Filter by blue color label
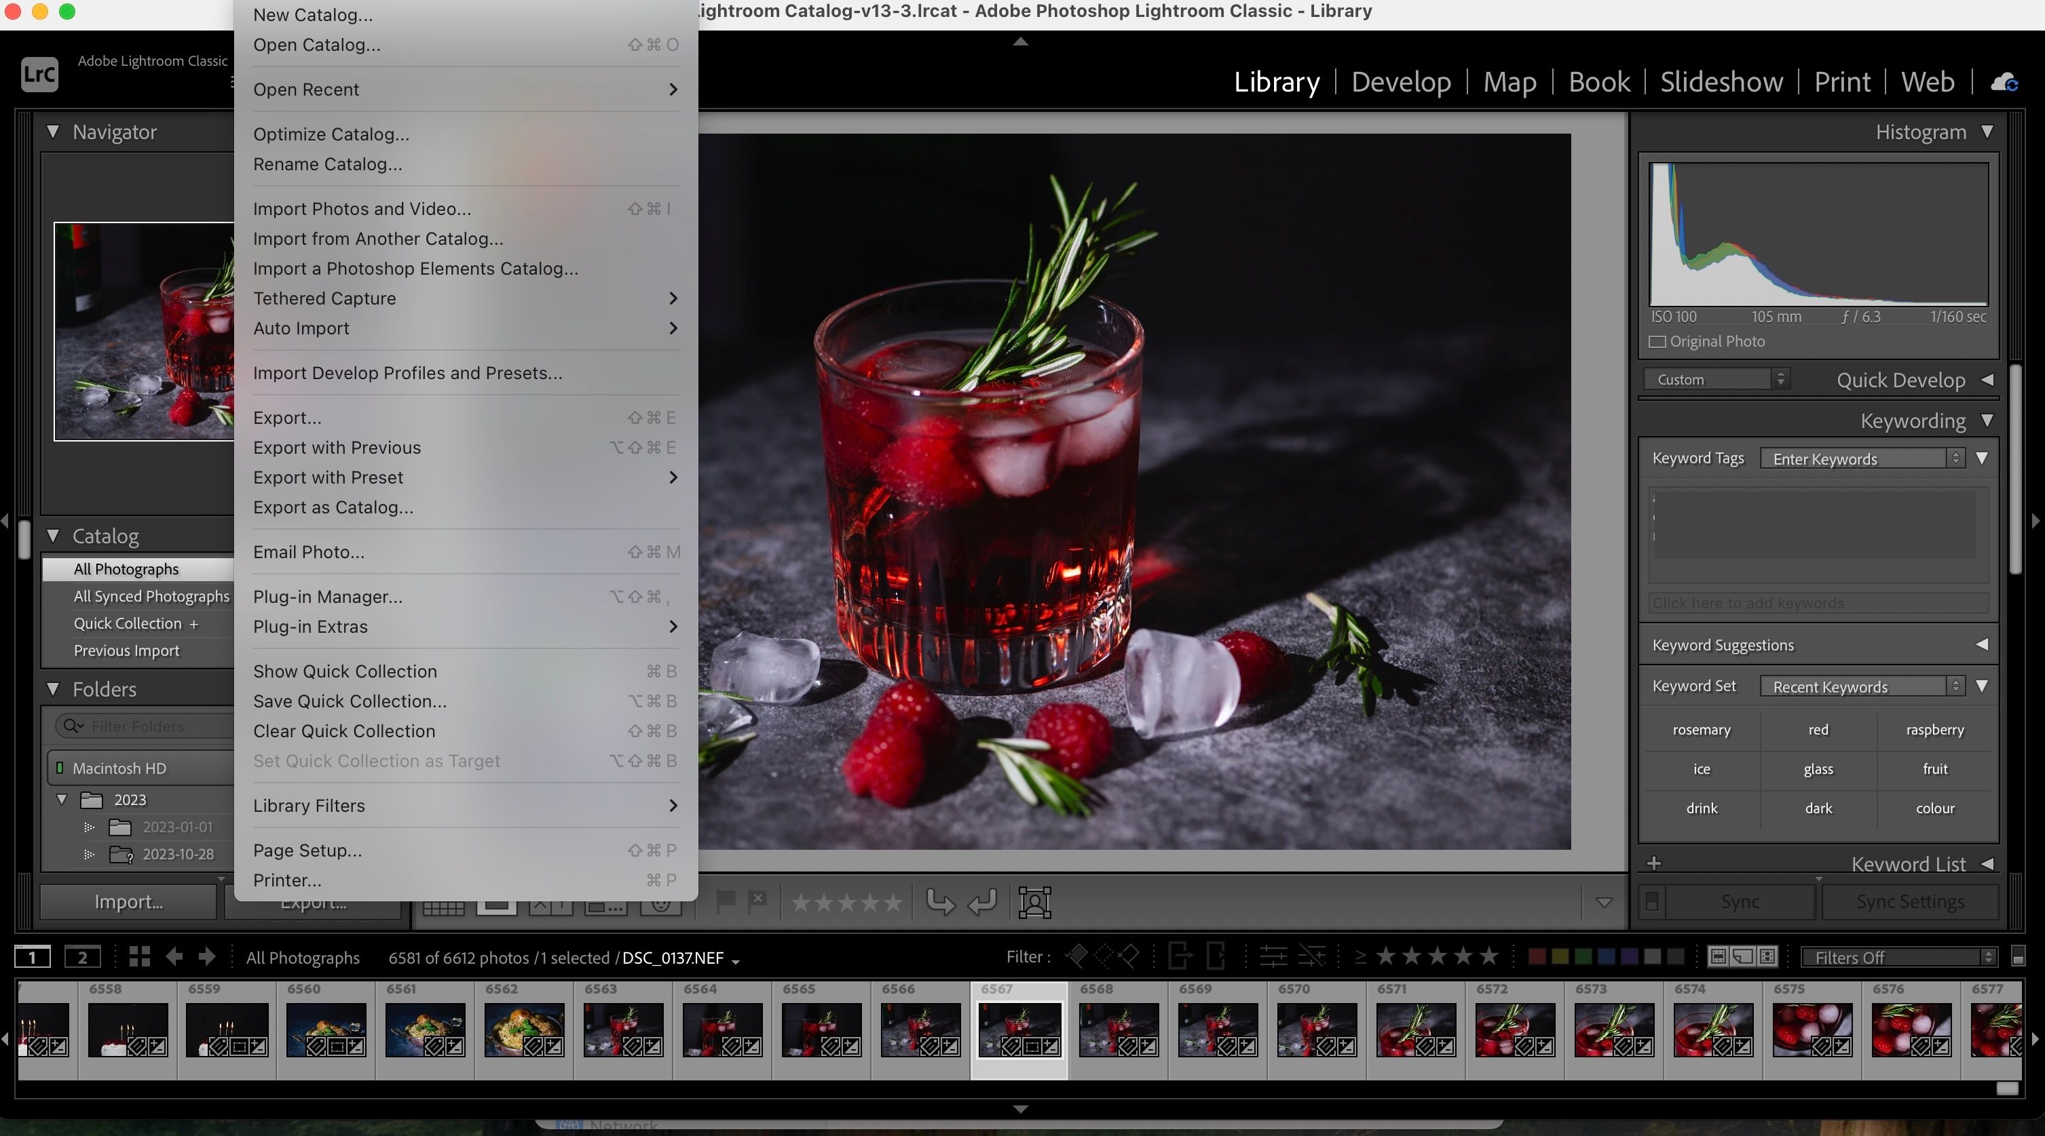The height and width of the screenshot is (1136, 2045). coord(1606,957)
